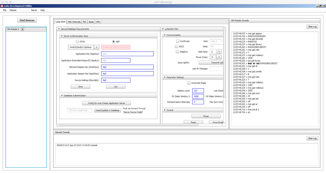Clear the RN Module Console log
The width and height of the screenshot is (326, 173).
point(312,27)
